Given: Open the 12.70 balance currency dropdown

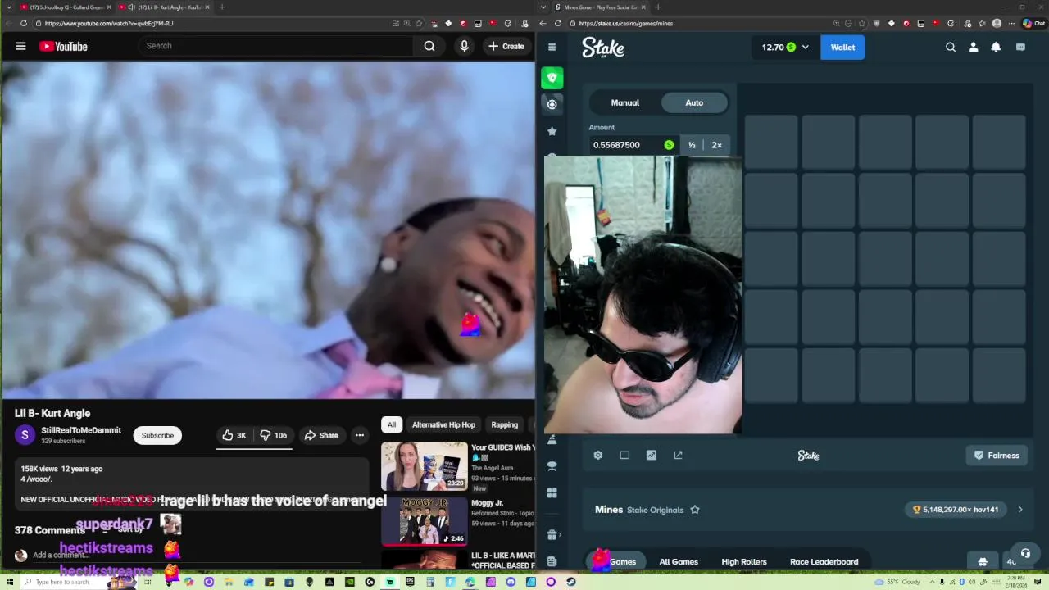Looking at the screenshot, I should point(784,47).
